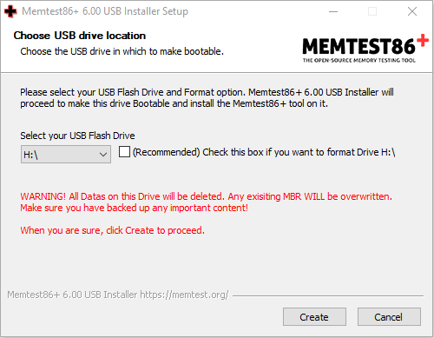Click the grayed-out maximize button
434x338 pixels.
(x=372, y=11)
